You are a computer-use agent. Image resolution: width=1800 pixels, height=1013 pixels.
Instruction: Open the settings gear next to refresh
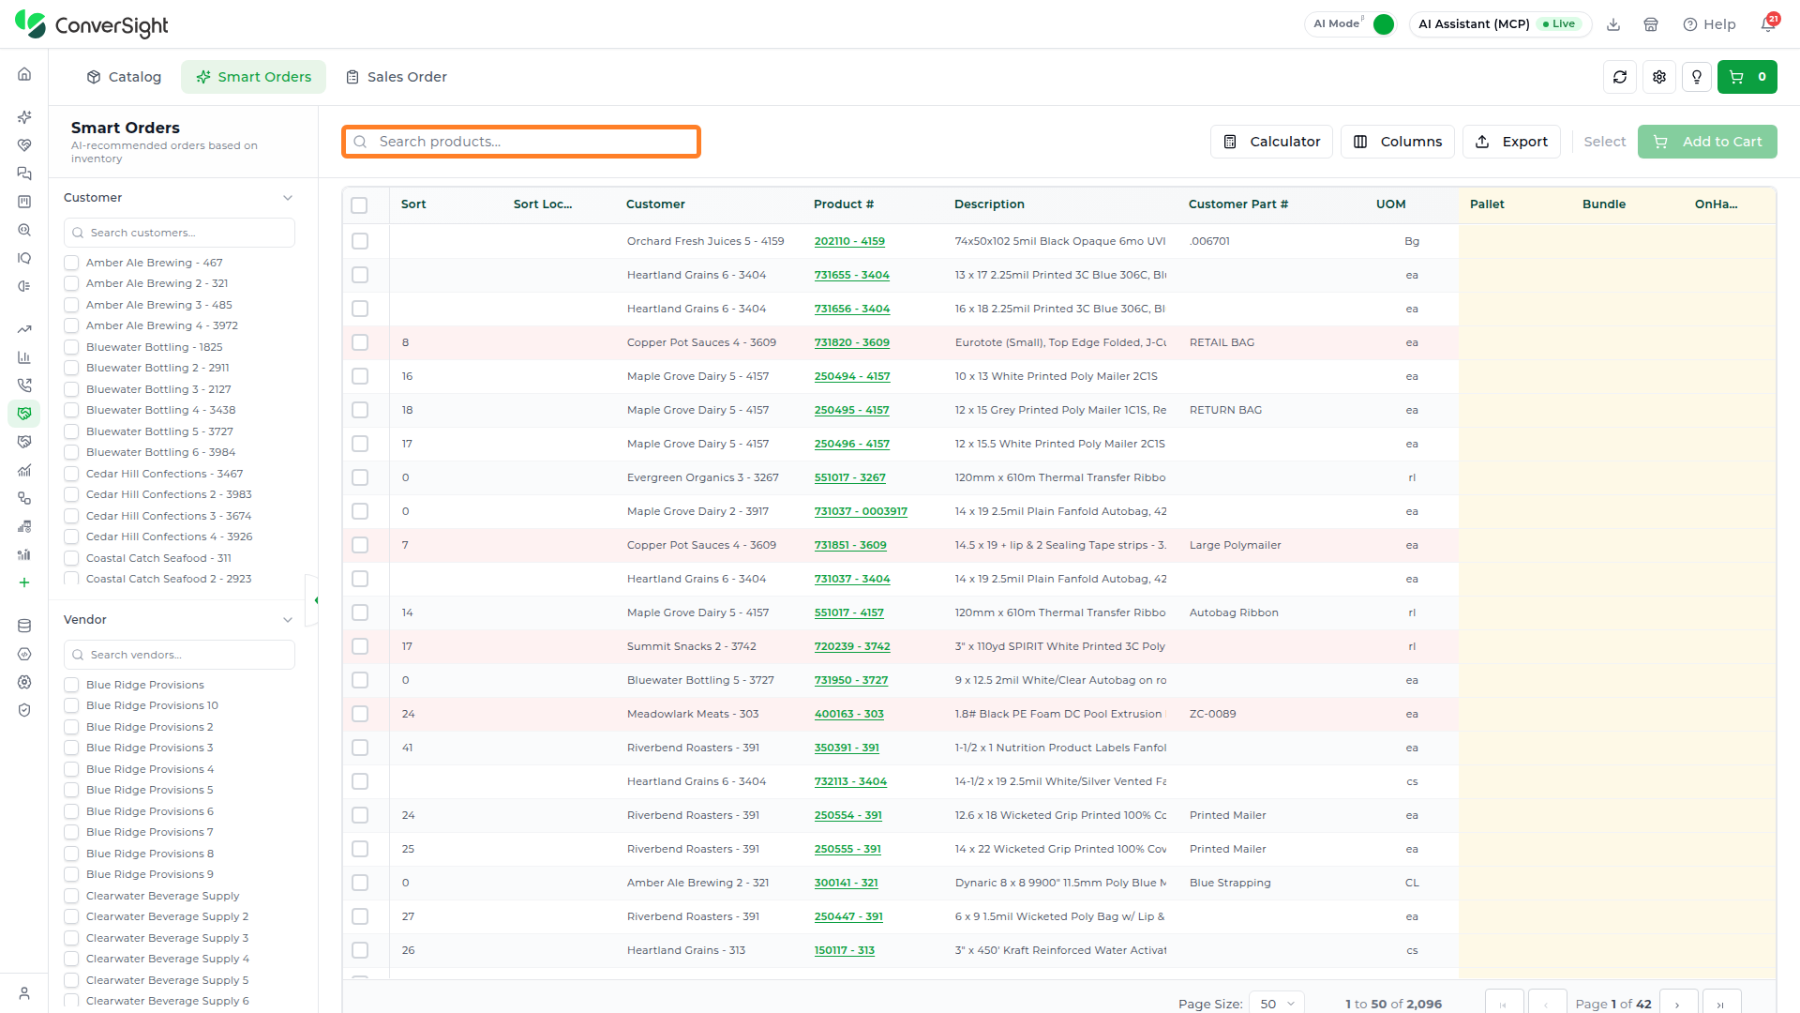(x=1659, y=77)
